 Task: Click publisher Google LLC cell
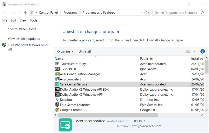(x=148, y=110)
